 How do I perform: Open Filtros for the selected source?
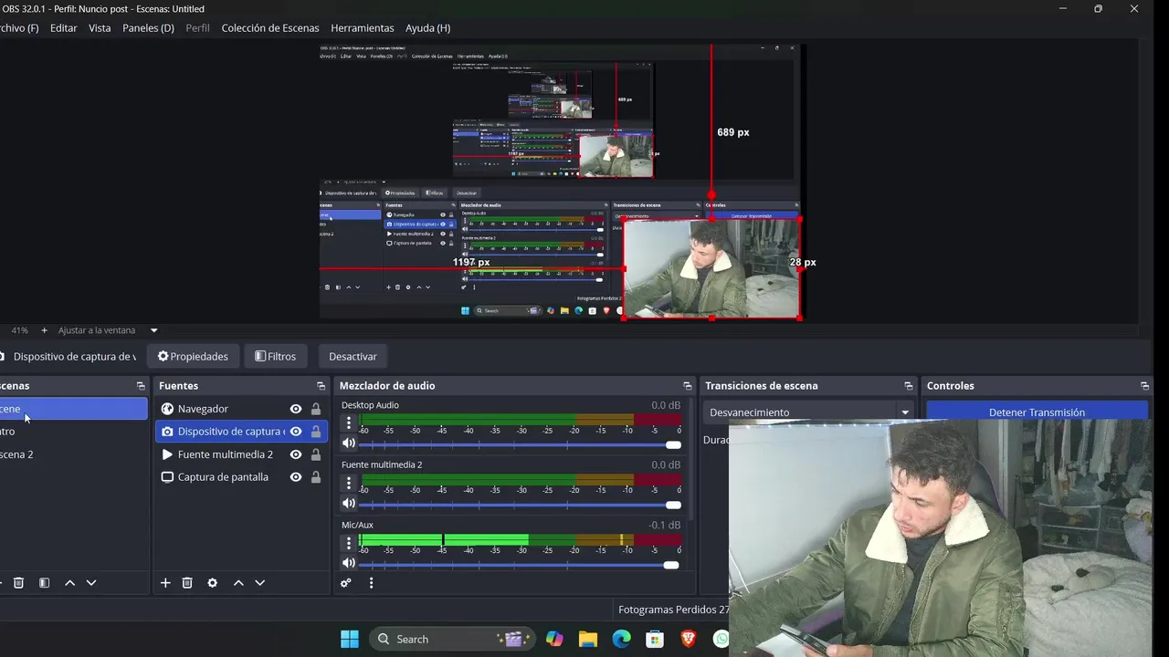(275, 357)
